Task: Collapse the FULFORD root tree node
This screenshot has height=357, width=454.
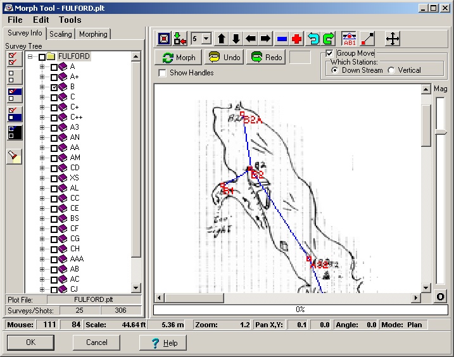Action: 30,57
